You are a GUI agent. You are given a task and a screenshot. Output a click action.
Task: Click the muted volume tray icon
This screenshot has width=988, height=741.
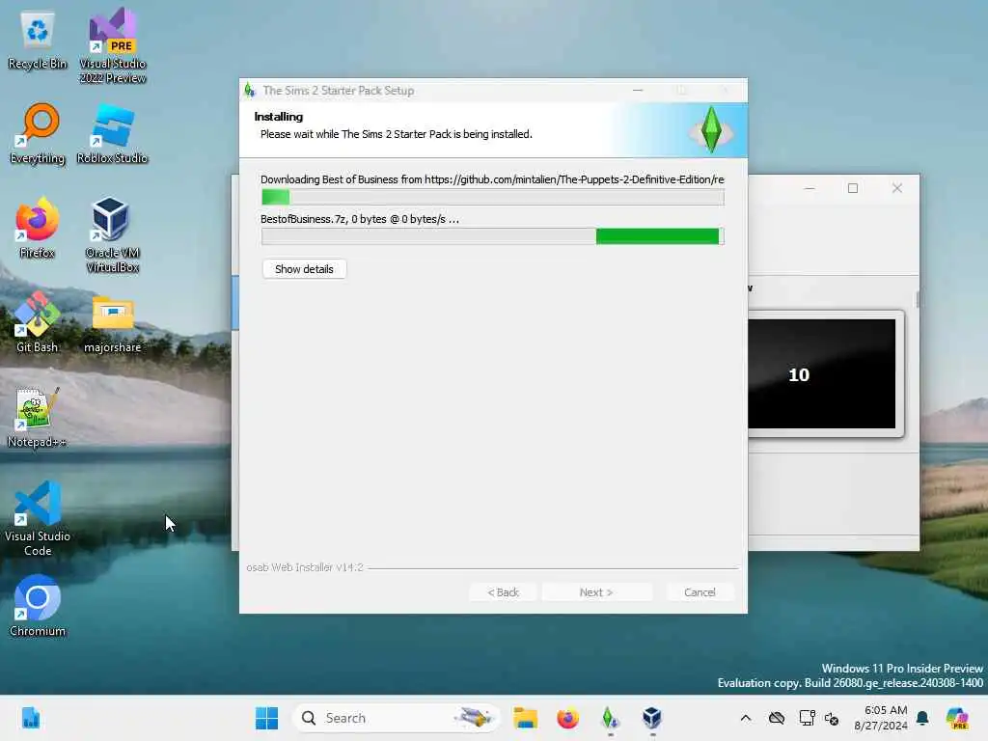click(x=832, y=718)
